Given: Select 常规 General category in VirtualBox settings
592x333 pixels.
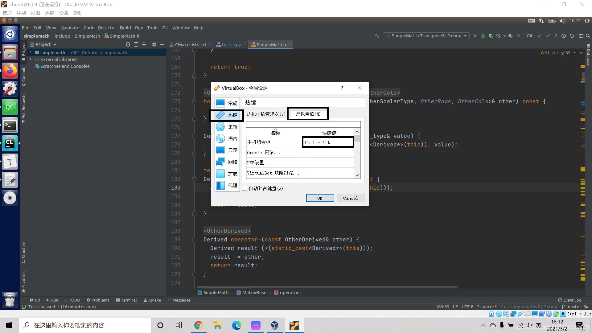Looking at the screenshot, I should pyautogui.click(x=227, y=103).
